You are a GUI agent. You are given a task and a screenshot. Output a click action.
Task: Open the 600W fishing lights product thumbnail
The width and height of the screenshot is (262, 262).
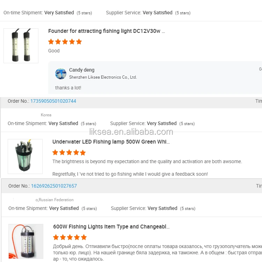[x=26, y=241]
